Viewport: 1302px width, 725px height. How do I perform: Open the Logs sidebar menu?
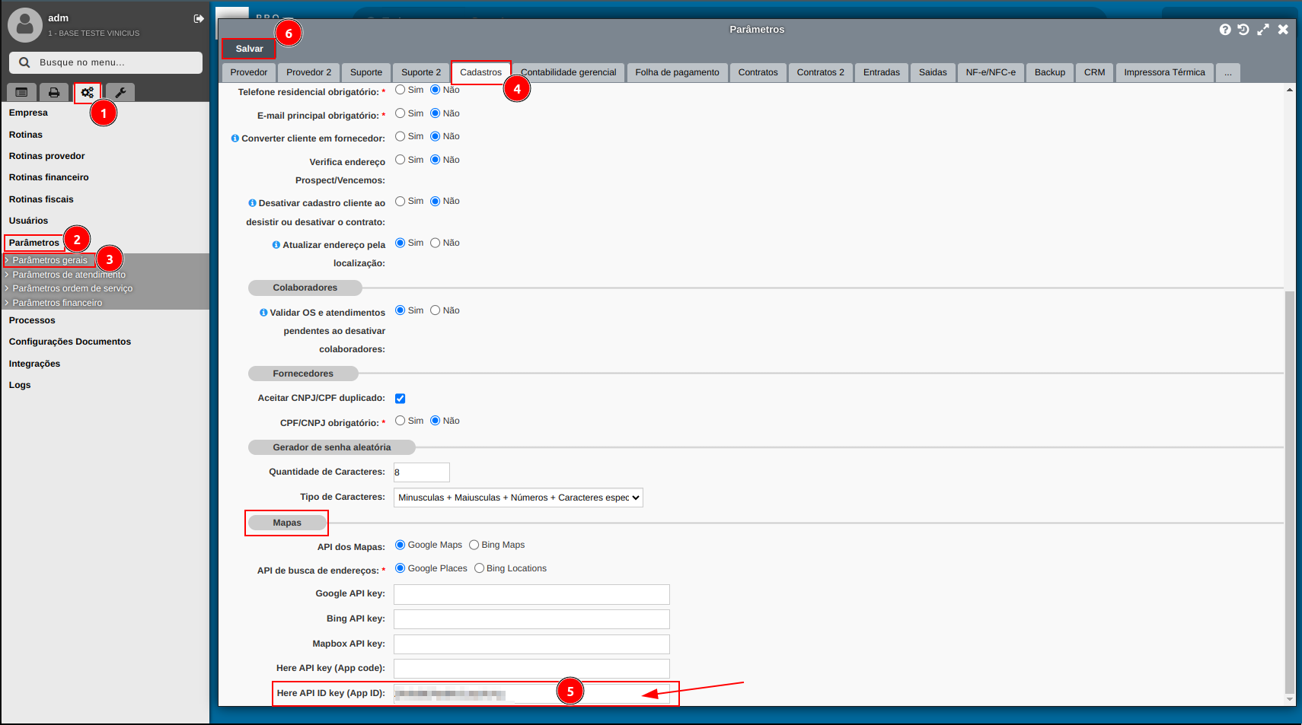[x=20, y=385]
